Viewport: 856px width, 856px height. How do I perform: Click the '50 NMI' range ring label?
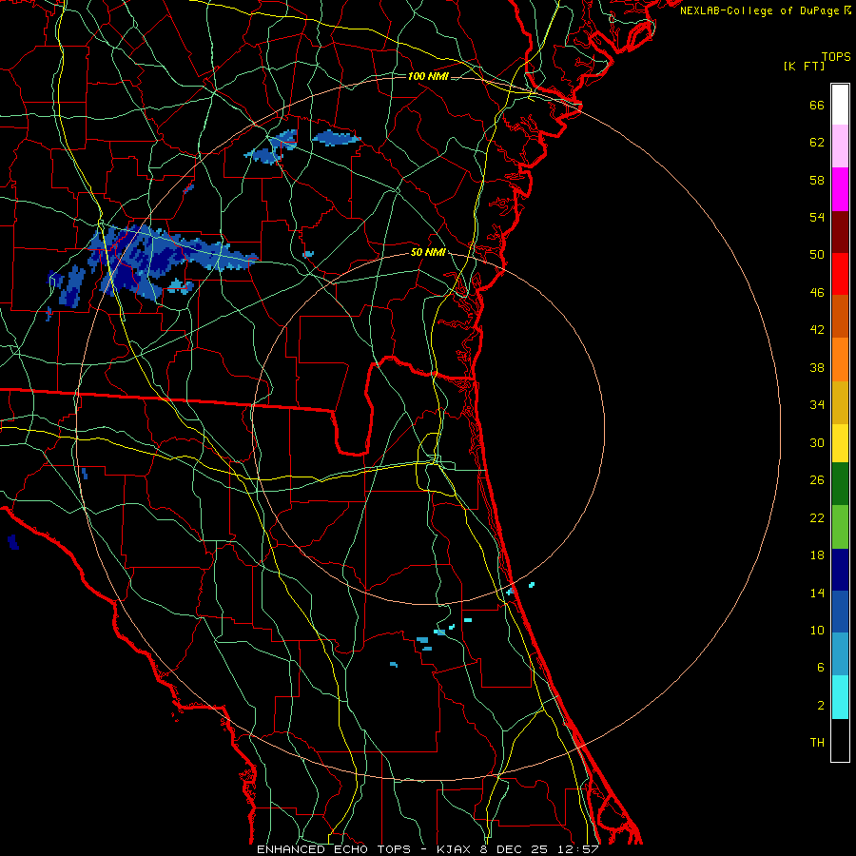[429, 252]
